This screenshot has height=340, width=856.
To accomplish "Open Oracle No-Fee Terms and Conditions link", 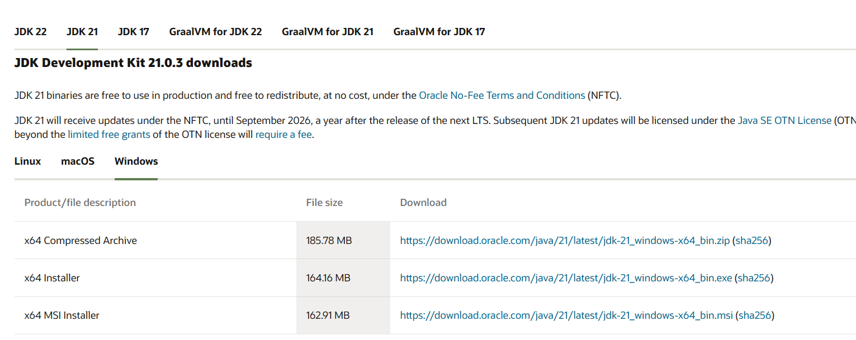I will (x=502, y=95).
